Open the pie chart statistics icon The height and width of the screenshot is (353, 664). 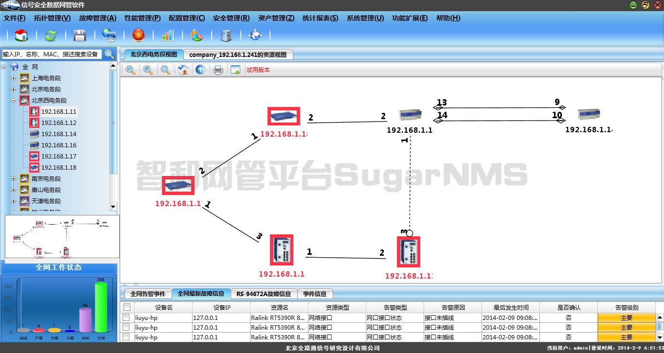click(x=197, y=35)
